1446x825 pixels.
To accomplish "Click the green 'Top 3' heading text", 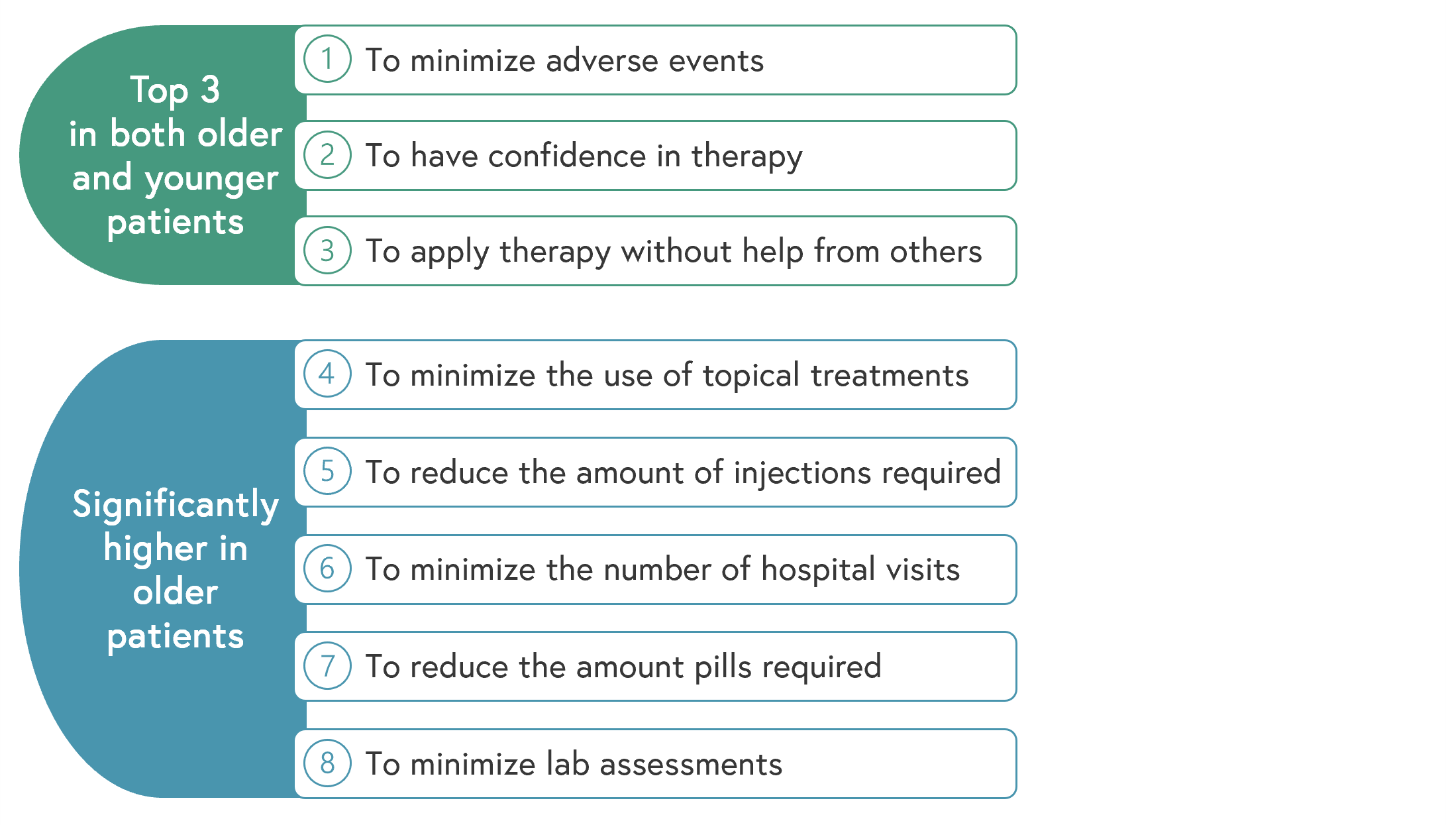I will point(175,90).
